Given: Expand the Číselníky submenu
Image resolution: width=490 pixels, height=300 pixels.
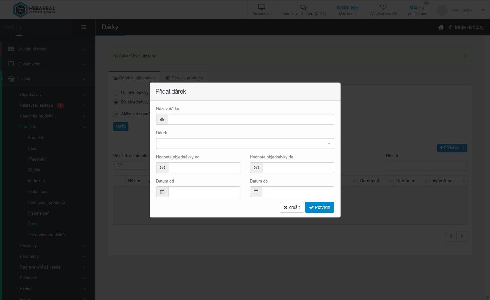Looking at the screenshot, I should pos(84,246).
